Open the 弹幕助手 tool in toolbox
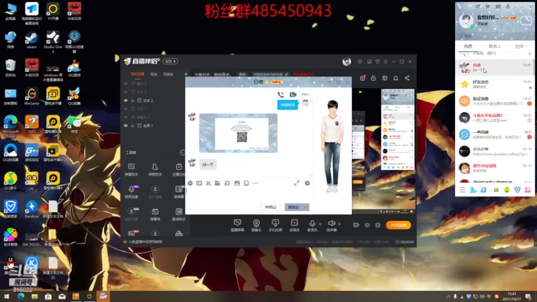Screen dimensions: 537x302 132,170
